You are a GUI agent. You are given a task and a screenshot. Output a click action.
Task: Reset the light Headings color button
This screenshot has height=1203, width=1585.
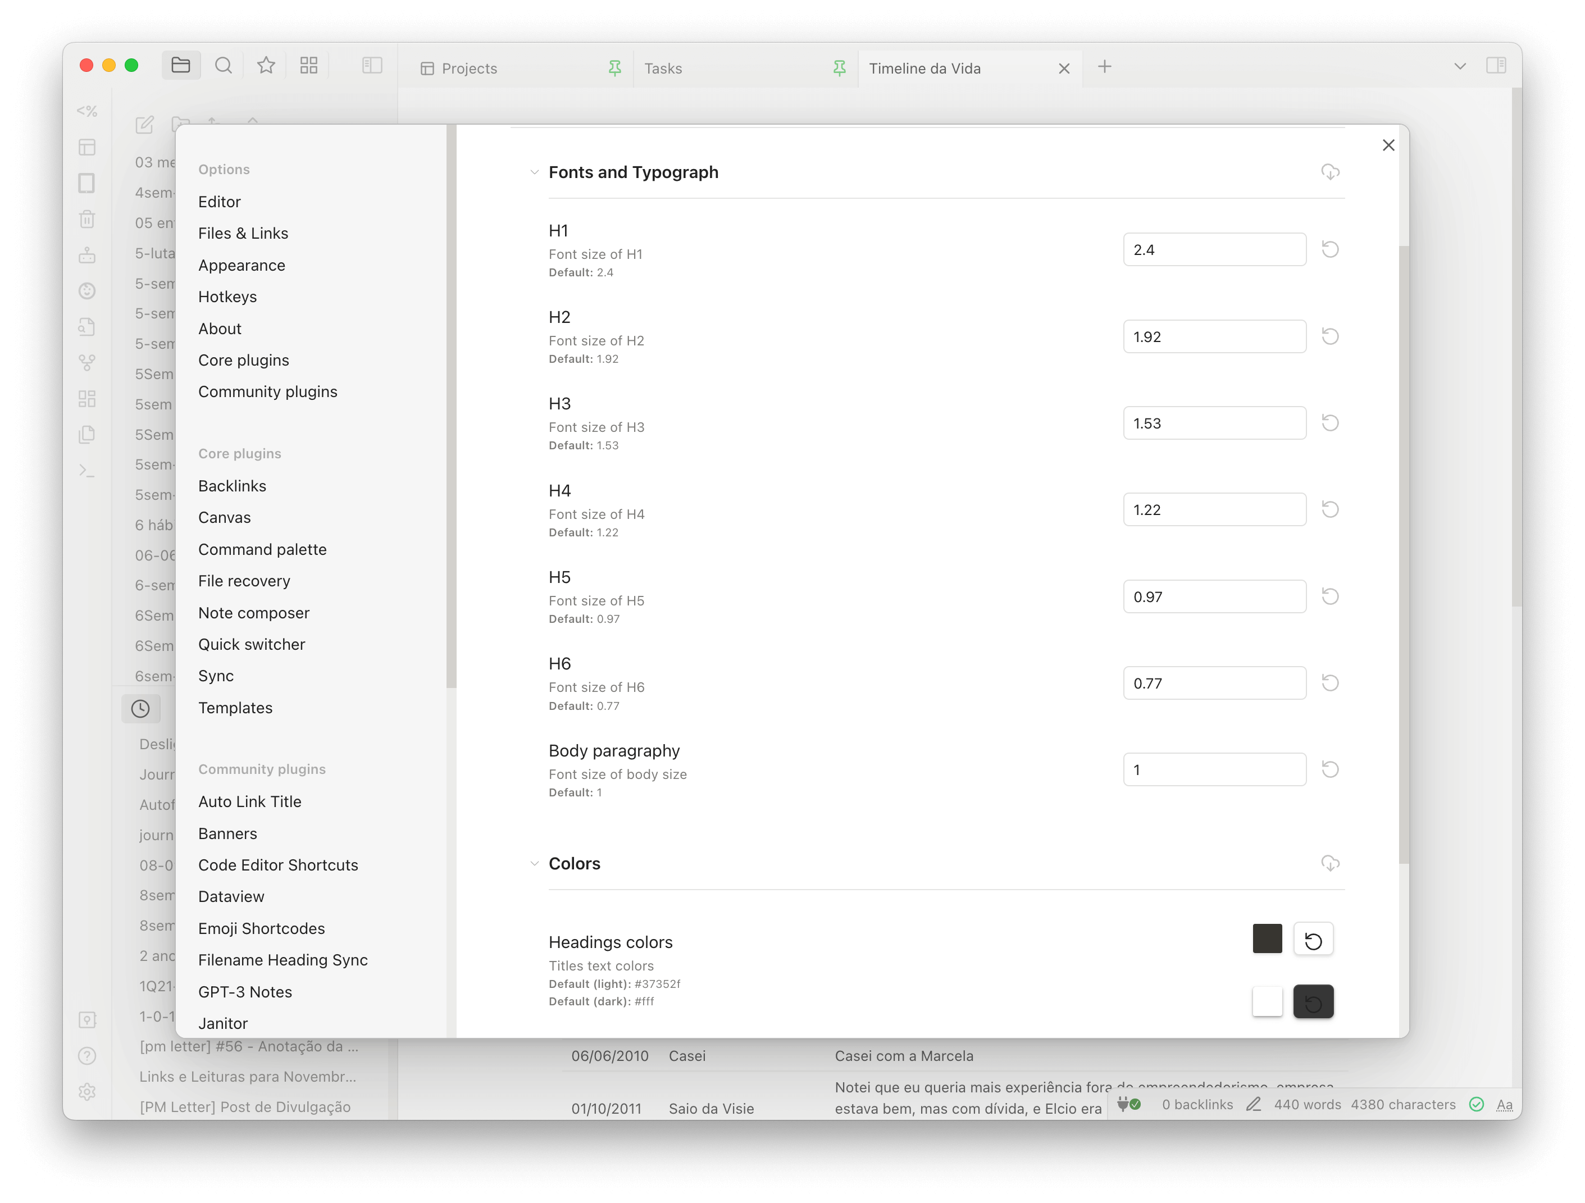(1313, 940)
